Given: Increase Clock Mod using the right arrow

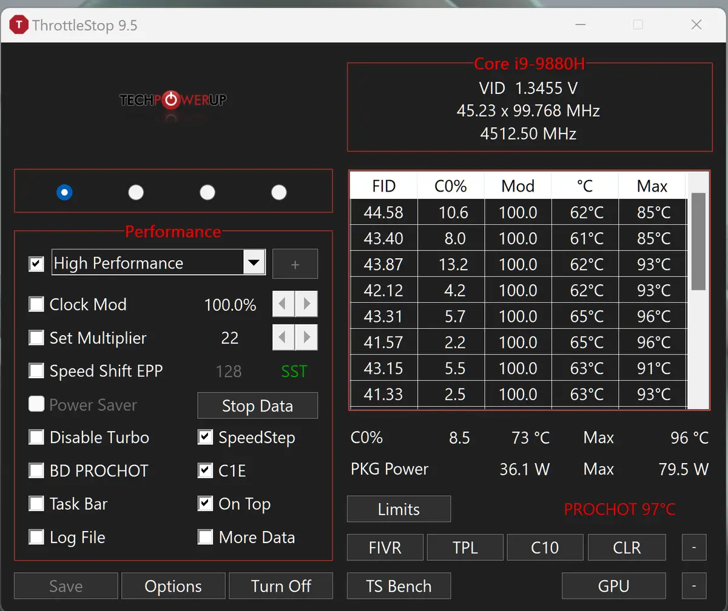Looking at the screenshot, I should (307, 304).
